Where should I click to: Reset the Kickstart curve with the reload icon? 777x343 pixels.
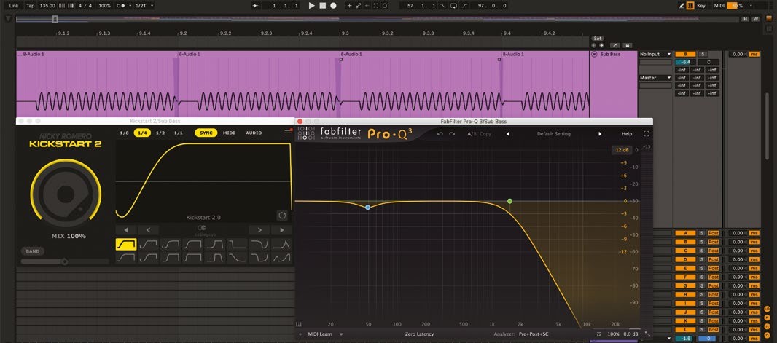(282, 216)
